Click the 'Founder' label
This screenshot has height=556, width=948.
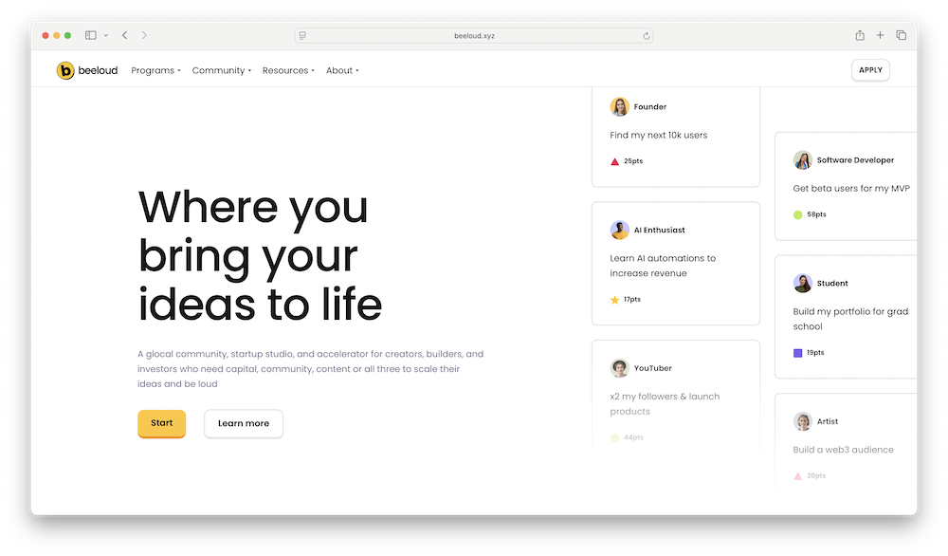coord(650,106)
